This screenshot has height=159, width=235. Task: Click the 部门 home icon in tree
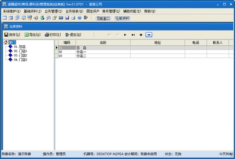pyautogui.click(x=5, y=42)
